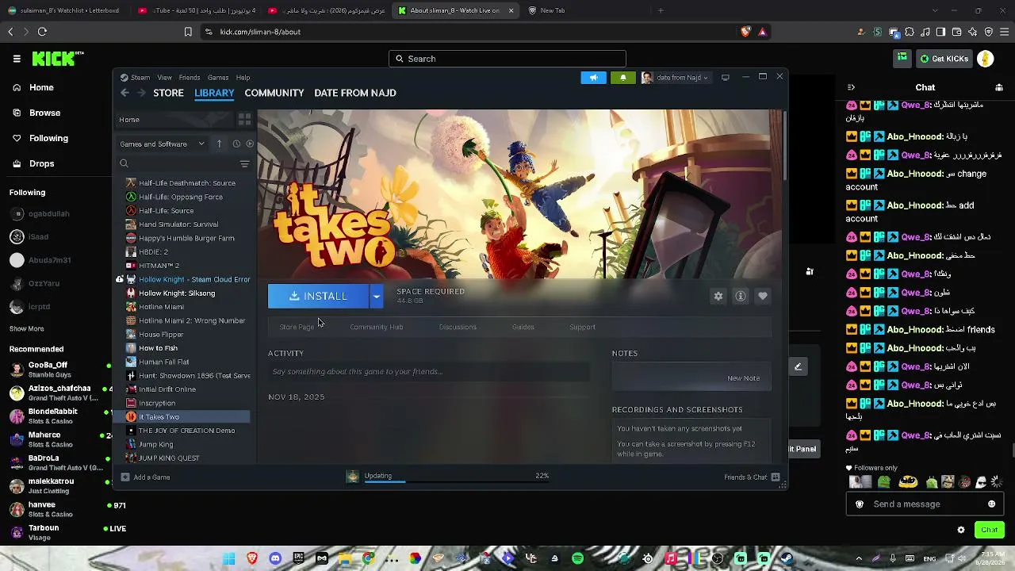Bookmark this page in browser address bar

188,32
